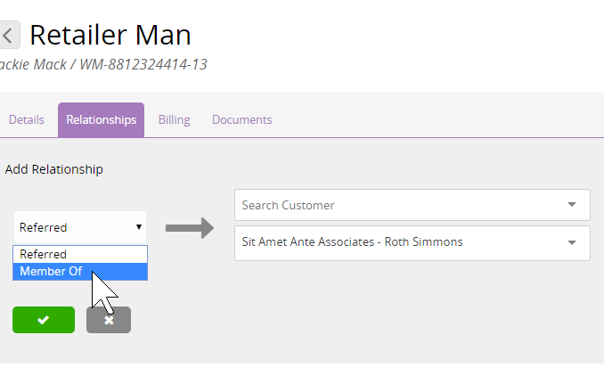Switch to the Details tab

(26, 119)
